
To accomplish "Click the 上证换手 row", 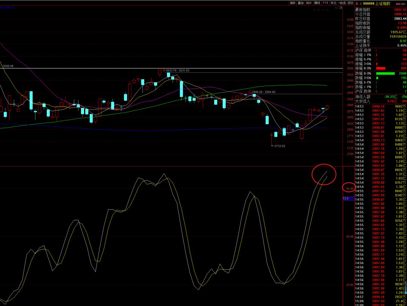I will (x=381, y=45).
